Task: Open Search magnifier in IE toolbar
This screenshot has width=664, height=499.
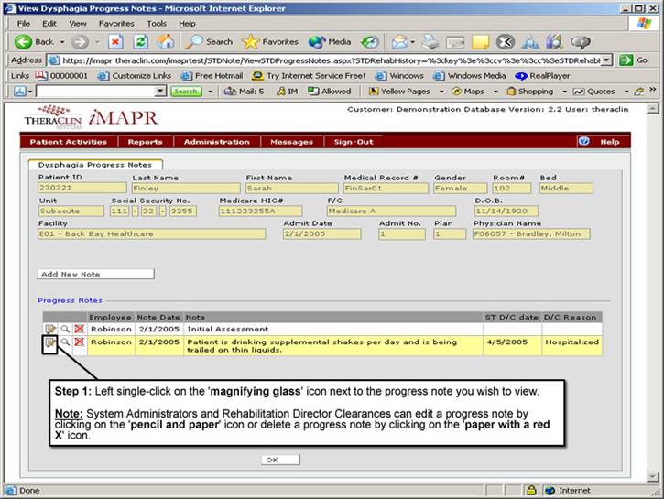Action: 194,41
